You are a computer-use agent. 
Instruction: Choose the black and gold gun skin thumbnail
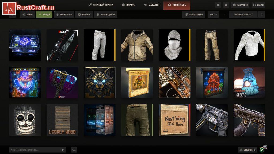click(249, 120)
